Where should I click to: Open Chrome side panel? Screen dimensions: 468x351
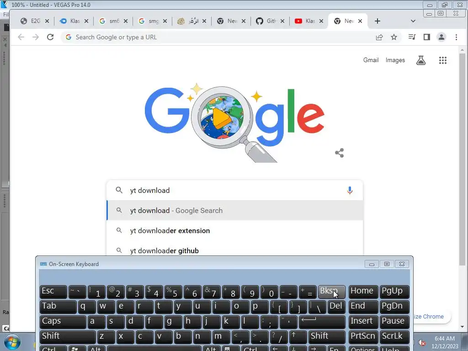click(x=427, y=37)
